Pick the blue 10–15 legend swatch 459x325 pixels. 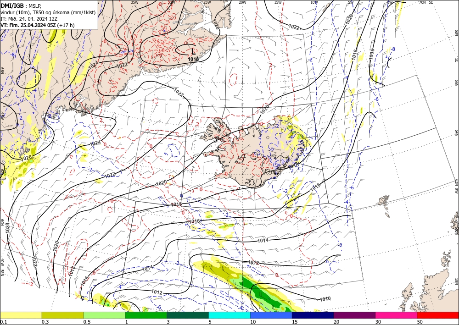coord(271,315)
